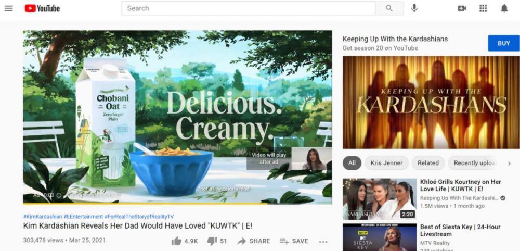
Task: Click the 'Get season 20 on YouTube' text
Action: coord(380,48)
